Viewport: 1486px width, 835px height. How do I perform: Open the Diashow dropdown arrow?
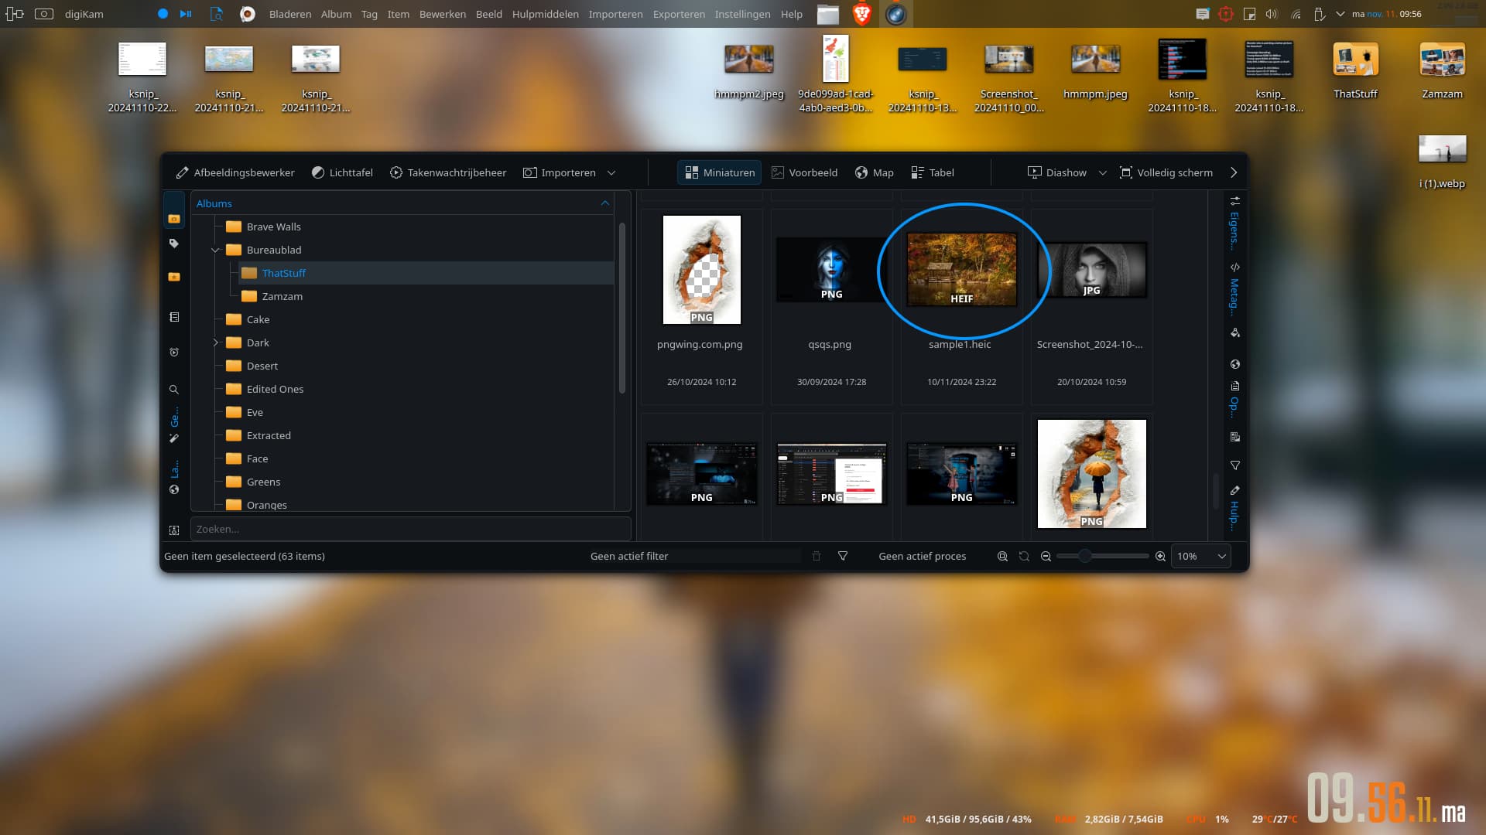[1103, 172]
